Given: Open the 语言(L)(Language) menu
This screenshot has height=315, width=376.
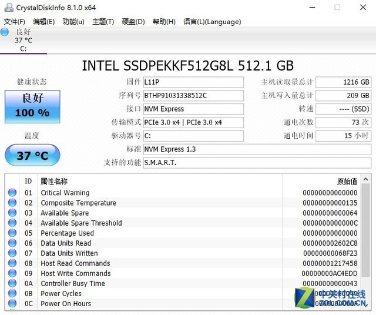Looking at the screenshot, I should click(212, 22).
